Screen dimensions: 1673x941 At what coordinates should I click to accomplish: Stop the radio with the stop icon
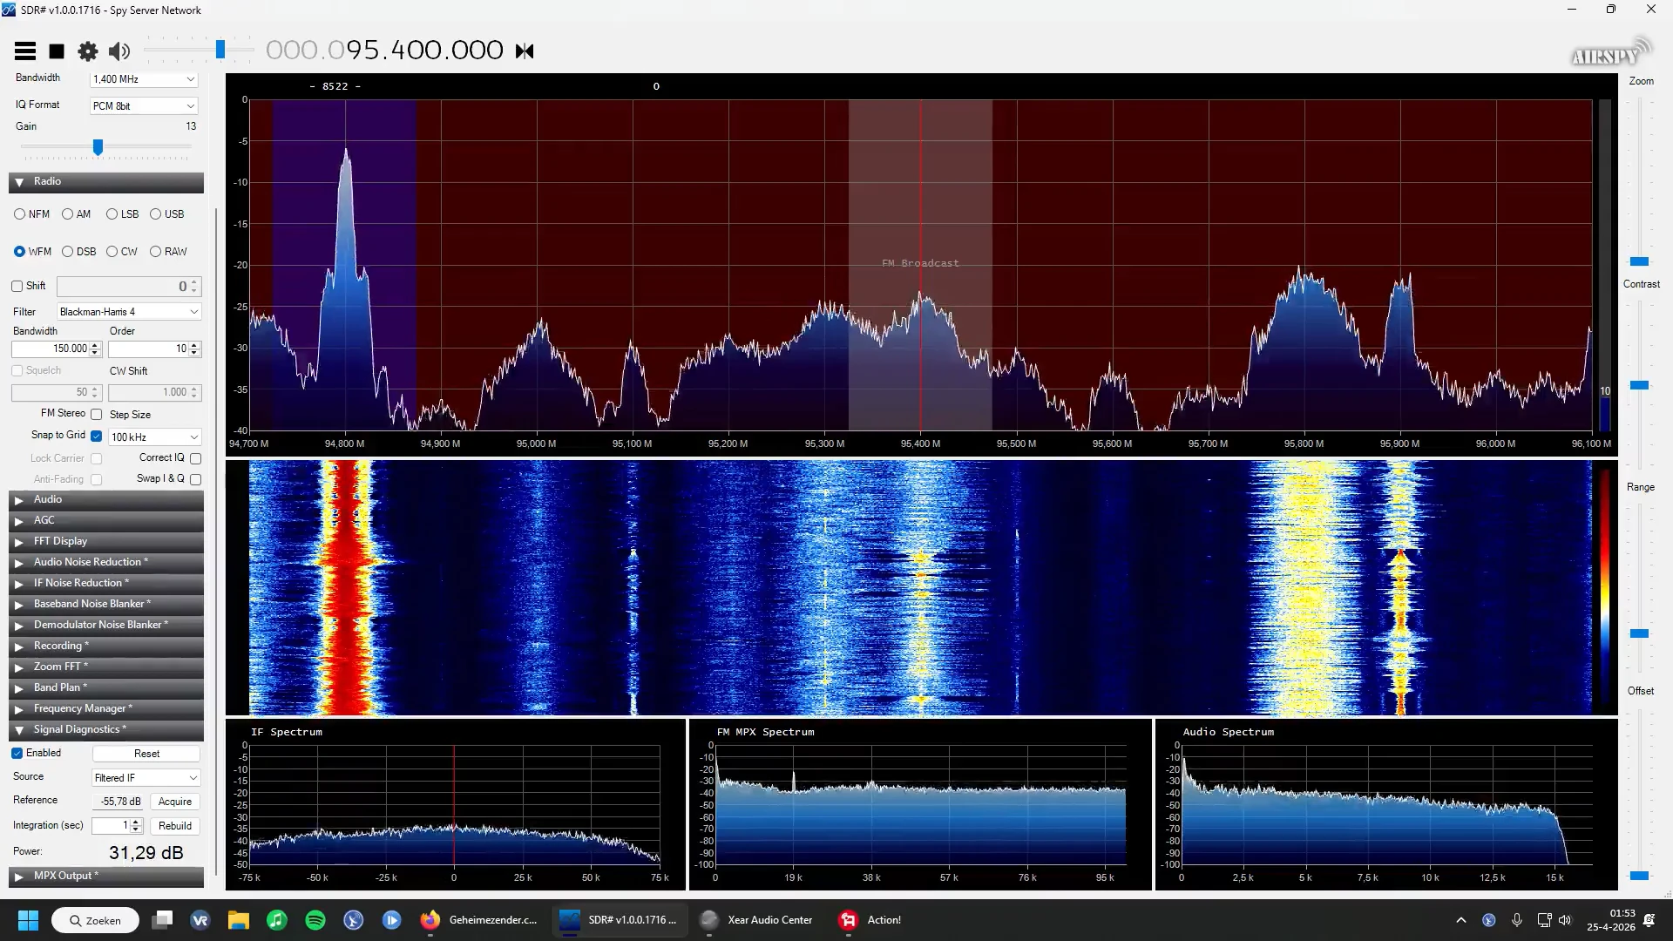(x=57, y=51)
